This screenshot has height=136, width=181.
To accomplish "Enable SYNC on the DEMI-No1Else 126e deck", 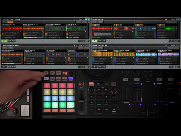I will click(5, 48).
